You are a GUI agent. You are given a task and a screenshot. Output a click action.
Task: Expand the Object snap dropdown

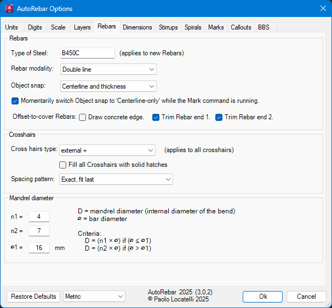108,86
